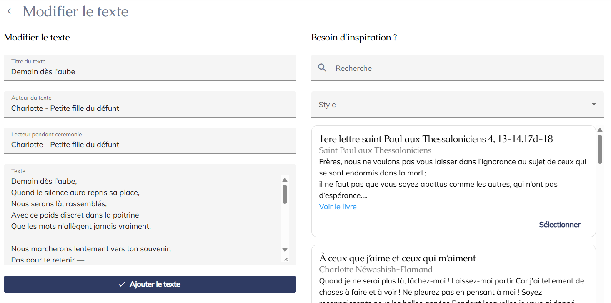This screenshot has width=611, height=303.
Task: Click the textarea resize handle icon
Action: click(x=285, y=259)
